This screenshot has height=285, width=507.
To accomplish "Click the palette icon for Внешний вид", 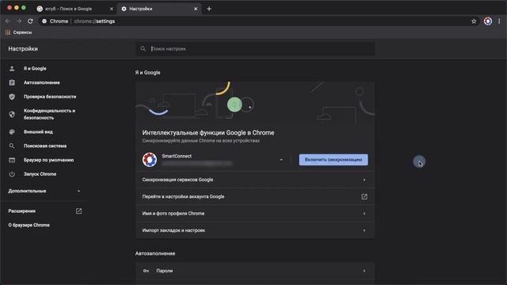I will click(x=12, y=132).
